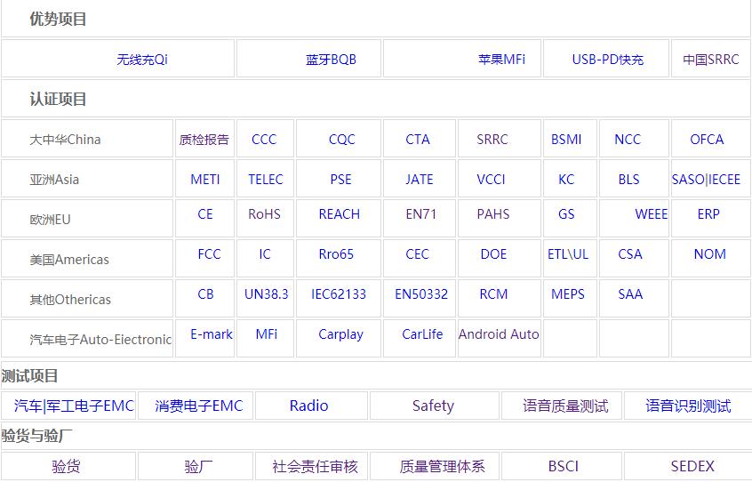Viewport: 752px width, 482px height.
Task: Click the CCC certification link
Action: [x=264, y=140]
